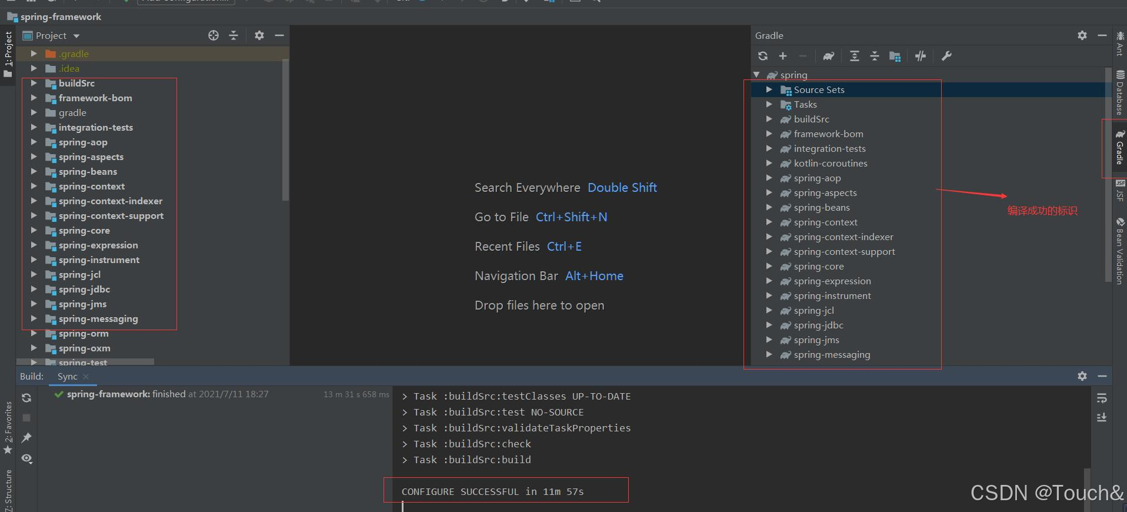Viewport: 1127px width, 512px height.
Task: Click the Project tree horizontal scrollbar
Action: pos(85,362)
